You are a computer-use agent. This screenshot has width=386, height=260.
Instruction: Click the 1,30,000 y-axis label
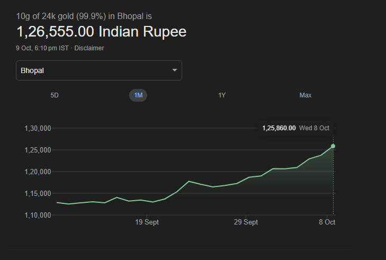click(x=38, y=128)
